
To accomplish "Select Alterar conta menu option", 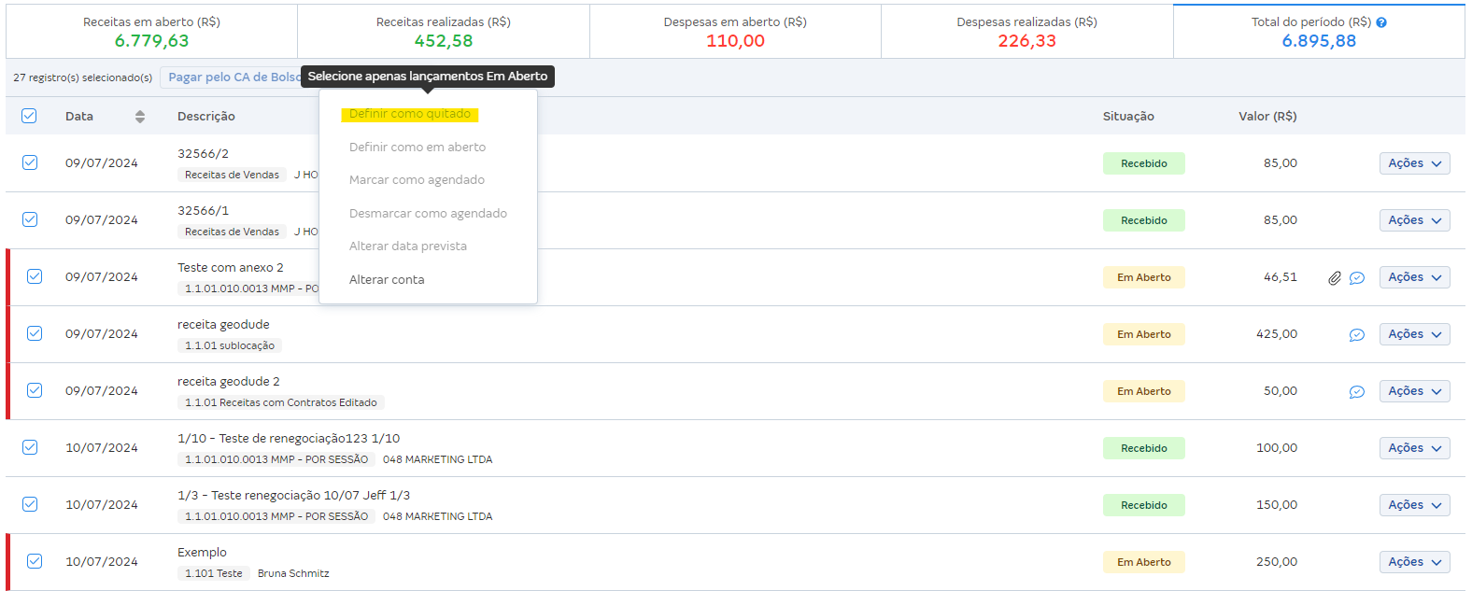I will 387,280.
